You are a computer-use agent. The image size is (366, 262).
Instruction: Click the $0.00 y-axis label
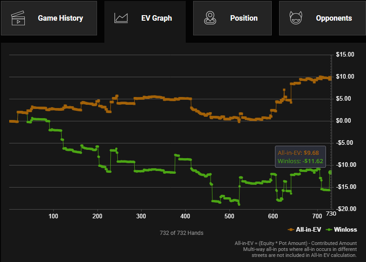point(343,120)
